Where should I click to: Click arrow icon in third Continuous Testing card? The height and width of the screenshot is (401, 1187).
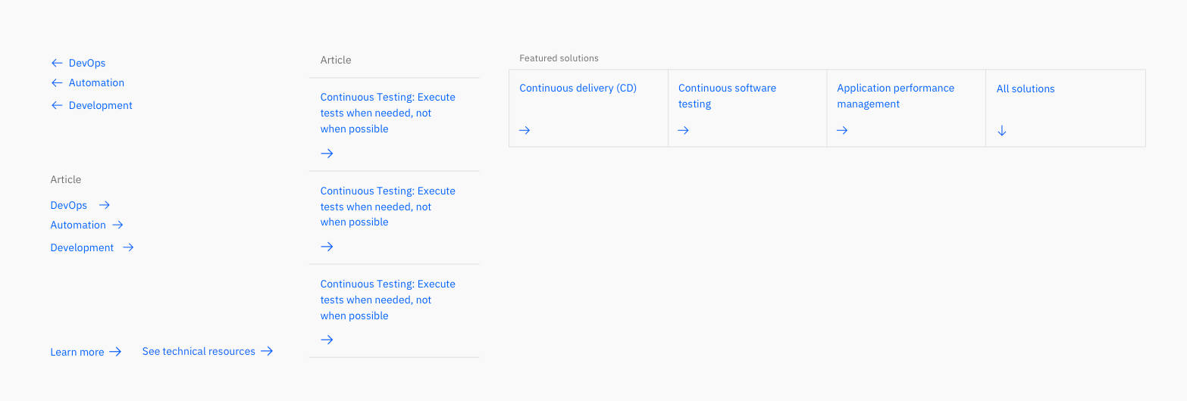click(327, 340)
